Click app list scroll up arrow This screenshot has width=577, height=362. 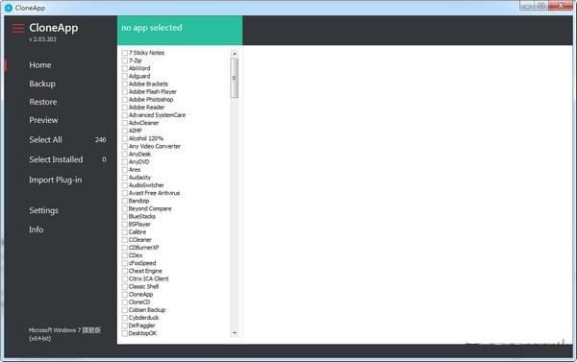point(235,54)
